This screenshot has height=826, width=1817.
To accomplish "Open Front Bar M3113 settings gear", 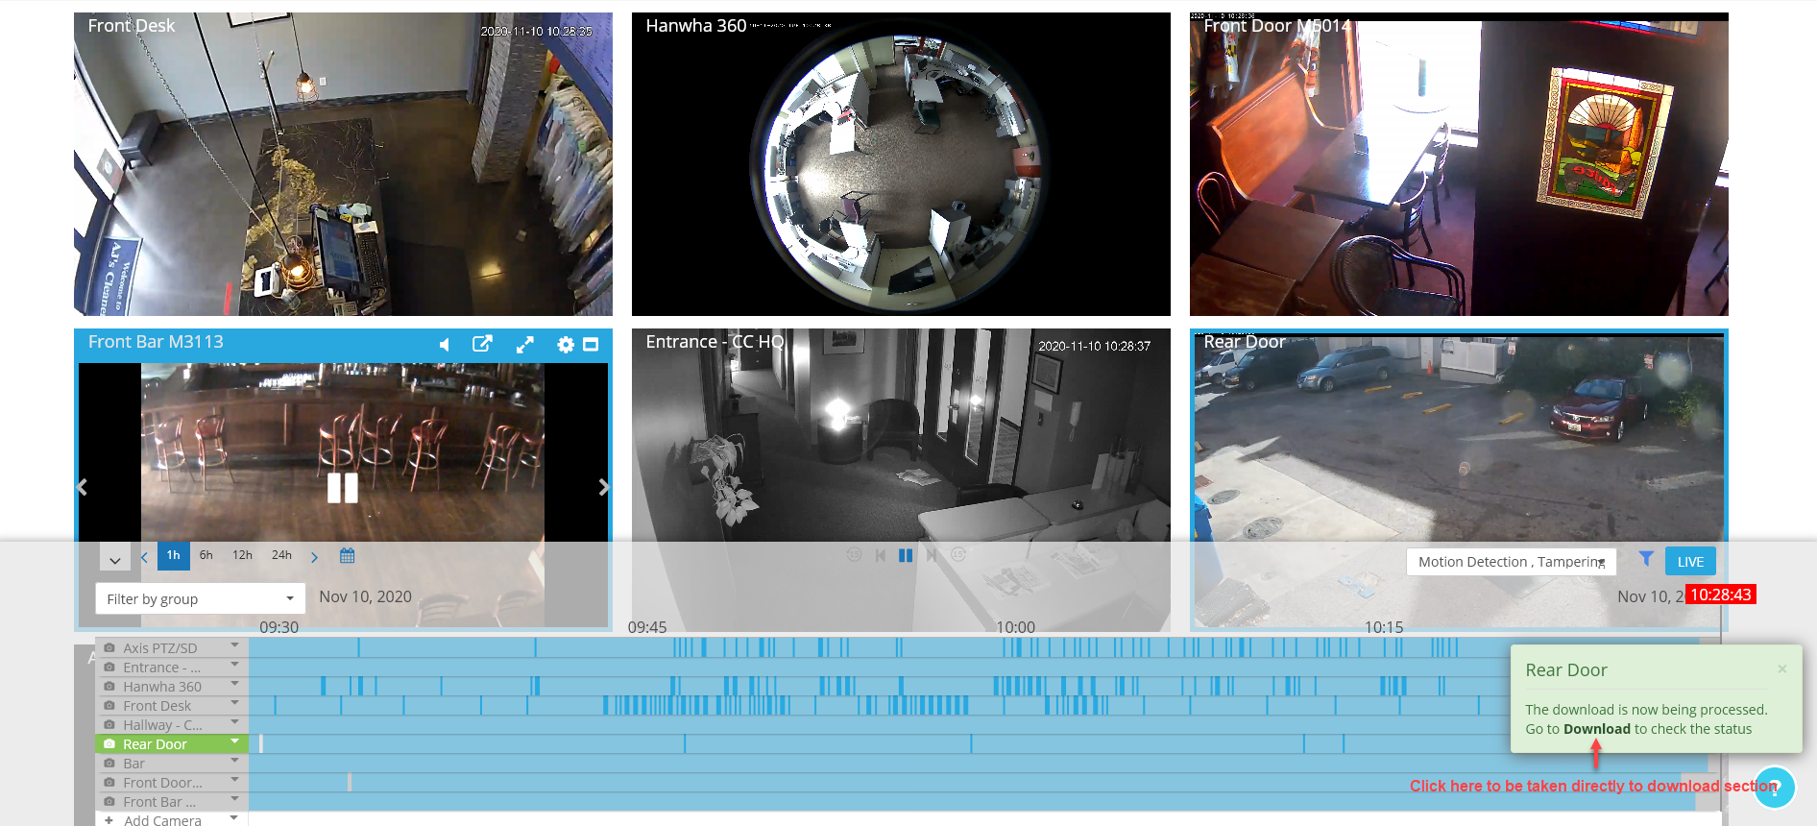I will 566,344.
